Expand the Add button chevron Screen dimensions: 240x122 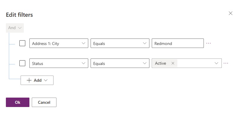click(46, 80)
